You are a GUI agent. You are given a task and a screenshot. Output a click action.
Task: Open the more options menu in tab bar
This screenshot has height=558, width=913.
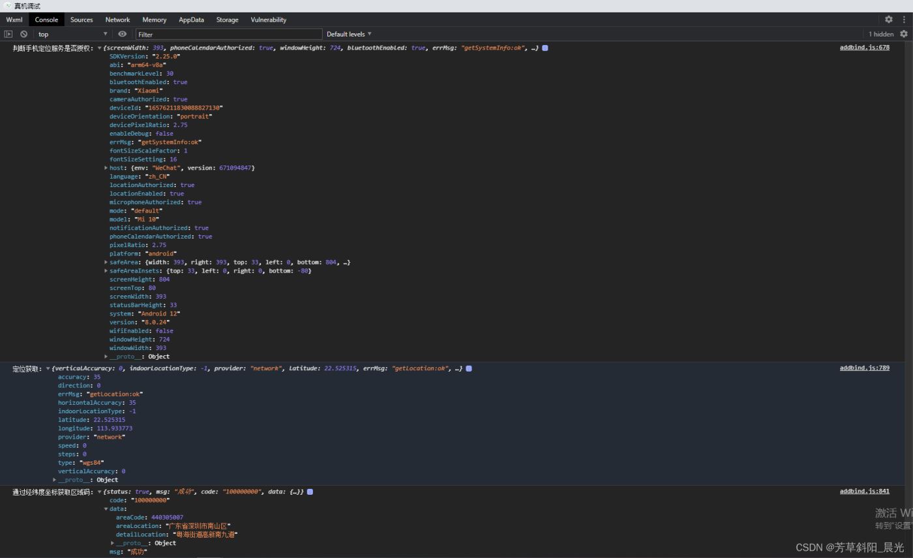click(904, 20)
